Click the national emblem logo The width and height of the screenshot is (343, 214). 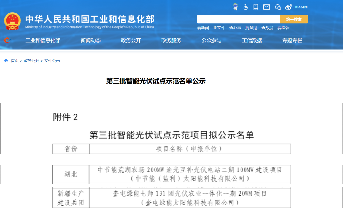12,21
